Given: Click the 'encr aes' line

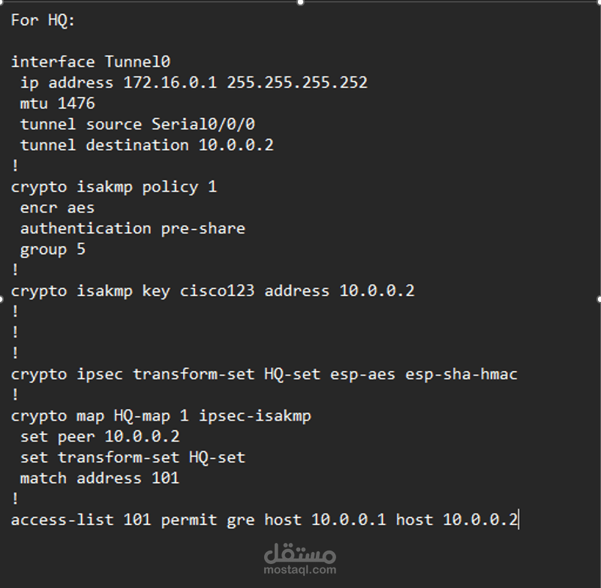Looking at the screenshot, I should point(57,207).
